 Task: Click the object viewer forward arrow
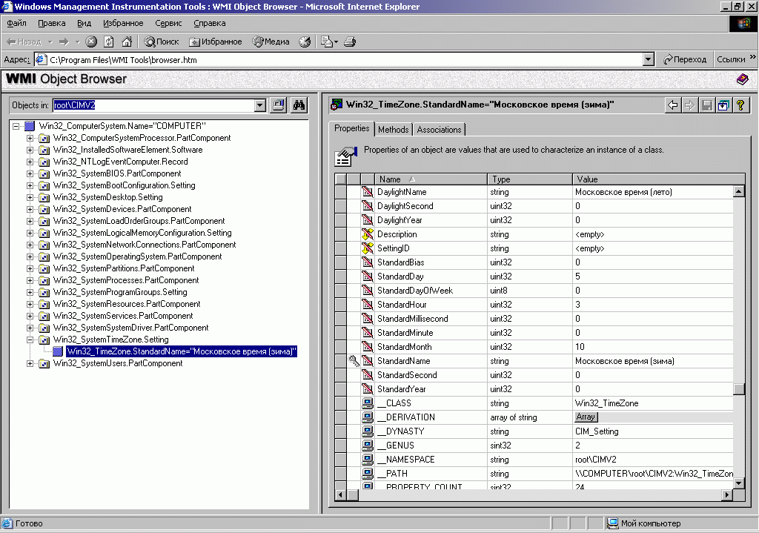pos(689,105)
